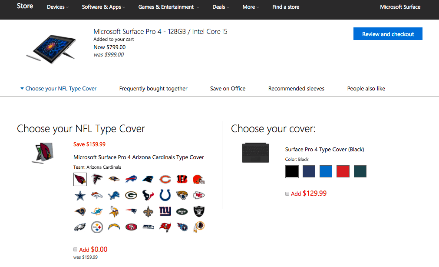Select the Green Bay Packers logo
The image size is (439, 267).
[131, 195]
